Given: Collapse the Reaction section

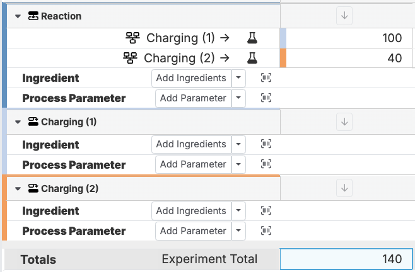Looking at the screenshot, I should 18,16.
